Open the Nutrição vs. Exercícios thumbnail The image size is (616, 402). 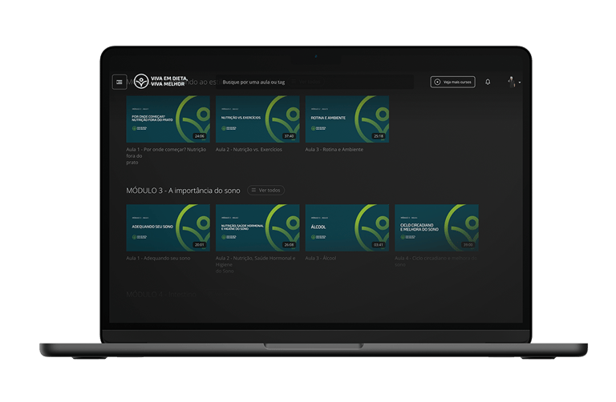coord(257,119)
